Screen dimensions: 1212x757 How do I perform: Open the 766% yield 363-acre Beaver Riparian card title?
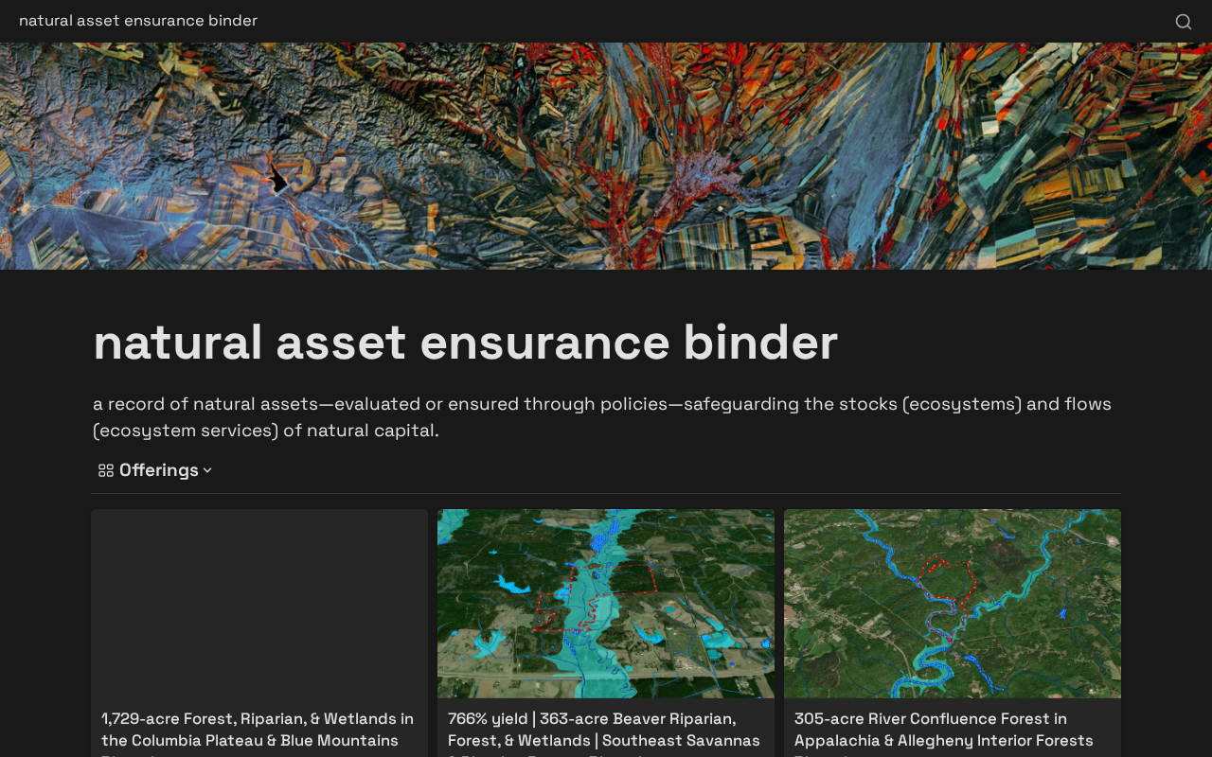point(604,732)
